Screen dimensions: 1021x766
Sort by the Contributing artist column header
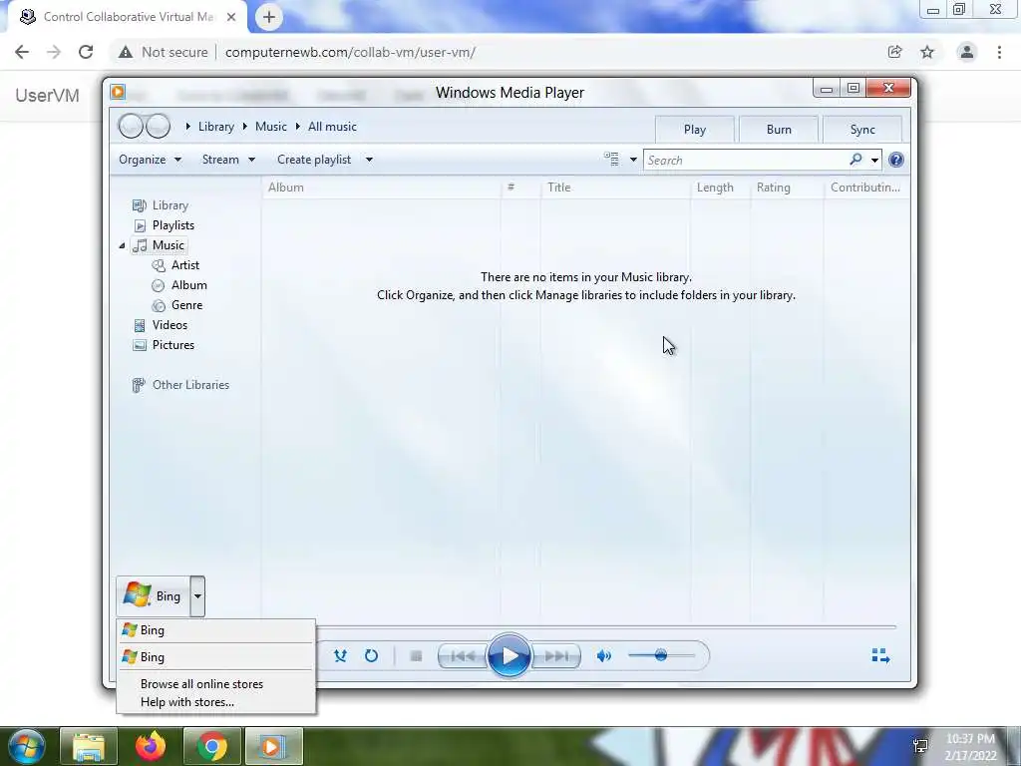click(866, 188)
